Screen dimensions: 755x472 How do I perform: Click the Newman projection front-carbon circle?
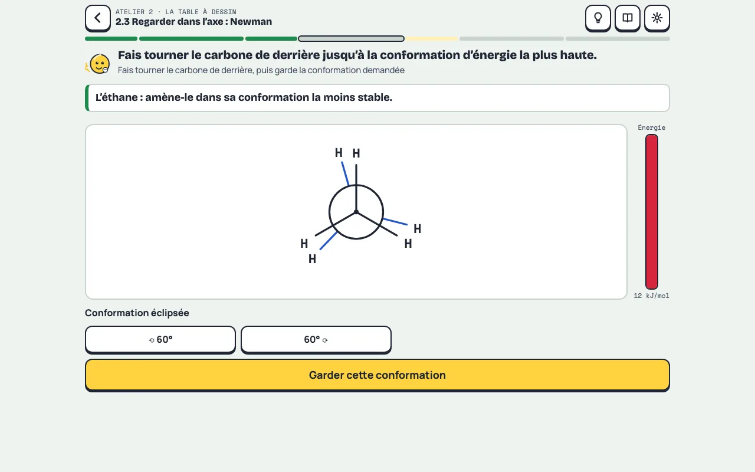pos(356,212)
